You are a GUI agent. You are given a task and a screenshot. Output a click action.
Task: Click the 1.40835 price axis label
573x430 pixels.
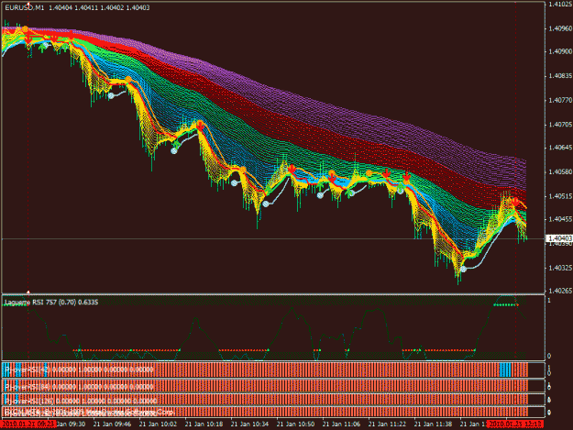point(560,76)
